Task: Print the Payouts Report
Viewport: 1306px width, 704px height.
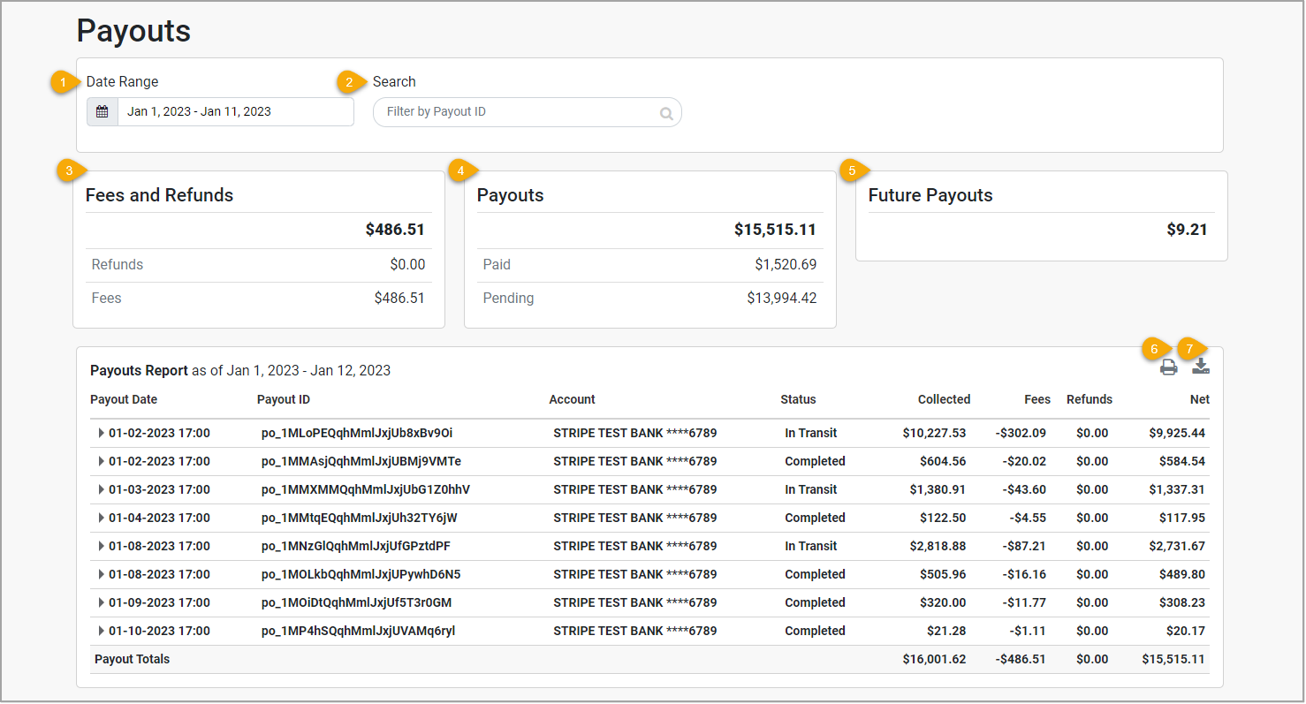Action: point(1169,367)
